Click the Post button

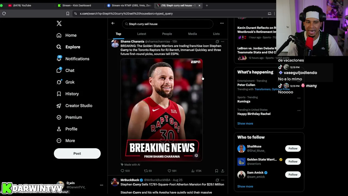[77, 154]
